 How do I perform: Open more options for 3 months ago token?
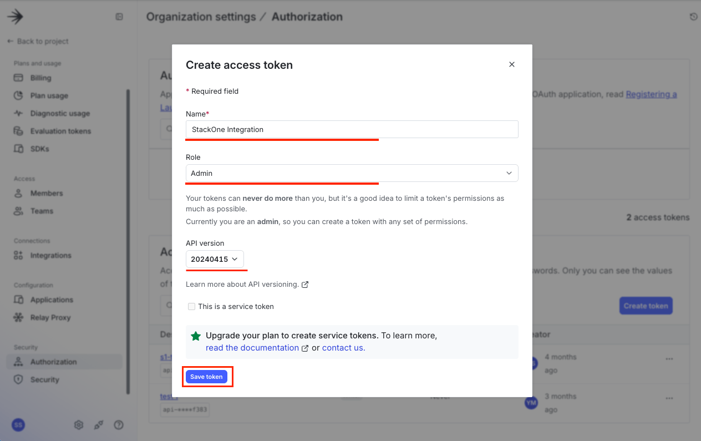(669, 398)
